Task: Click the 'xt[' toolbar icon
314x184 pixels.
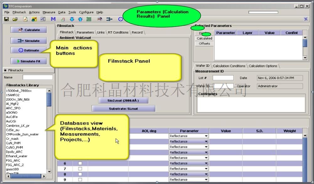Action: tap(43, 19)
